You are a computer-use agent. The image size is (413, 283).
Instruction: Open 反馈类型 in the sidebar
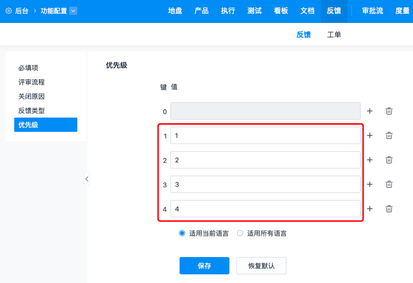click(32, 110)
